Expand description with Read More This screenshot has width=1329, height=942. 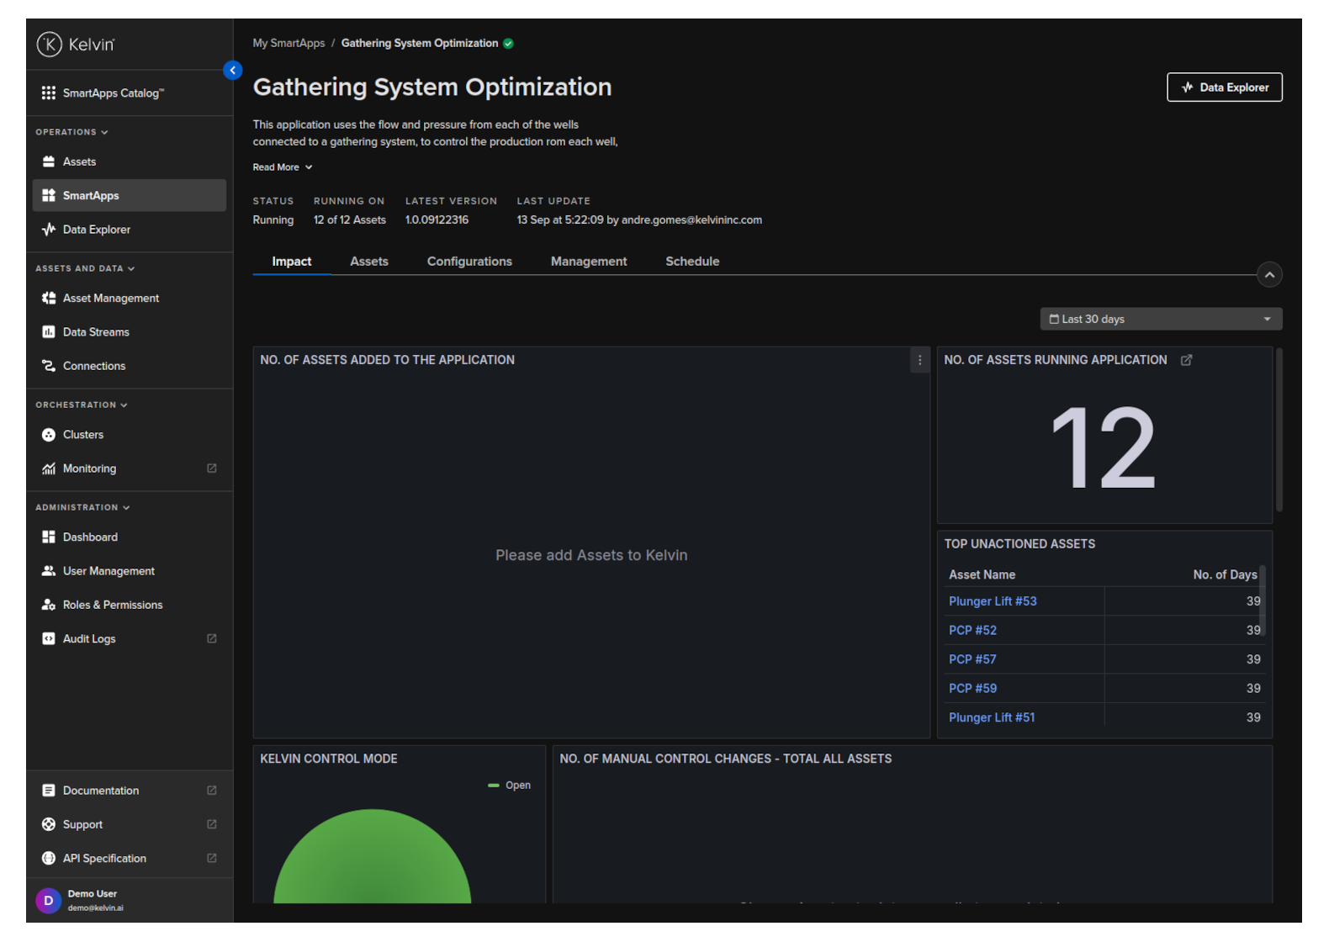point(282,167)
